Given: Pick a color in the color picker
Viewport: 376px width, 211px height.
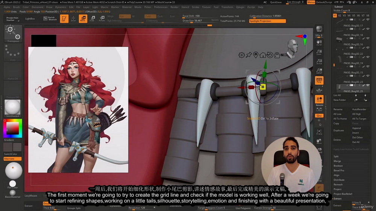Looking at the screenshot, I should pyautogui.click(x=12, y=128).
